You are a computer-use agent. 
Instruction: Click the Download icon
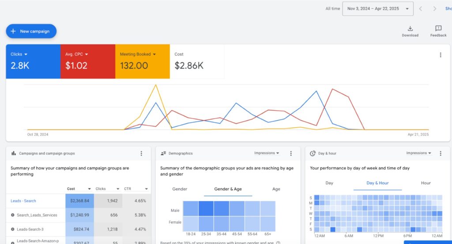[410, 29]
